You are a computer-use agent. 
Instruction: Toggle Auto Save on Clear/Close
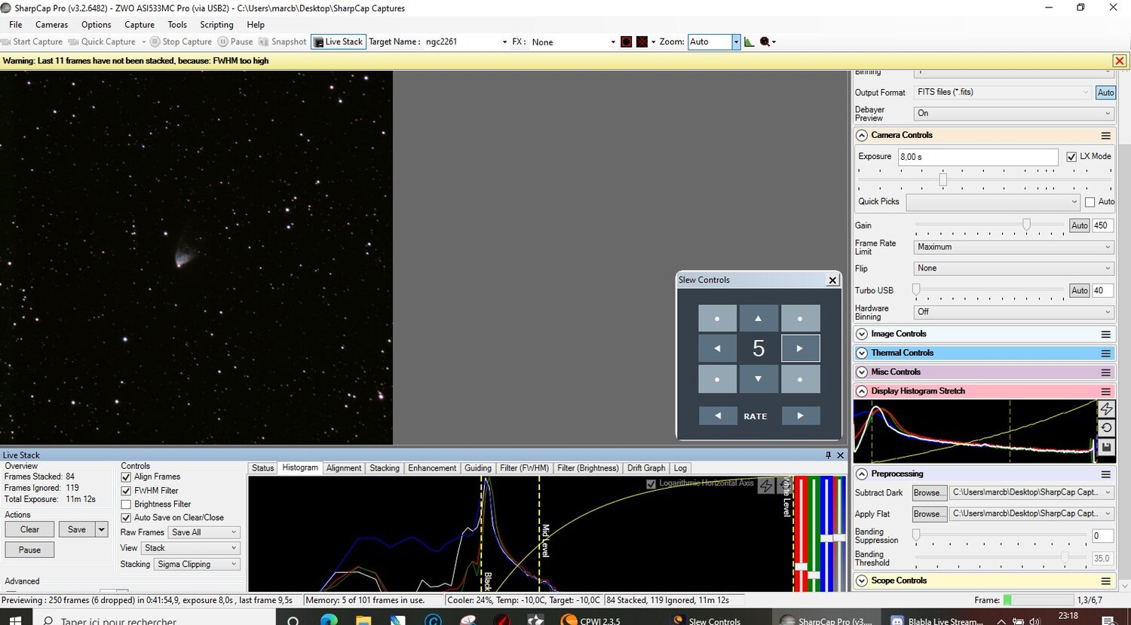click(x=126, y=518)
